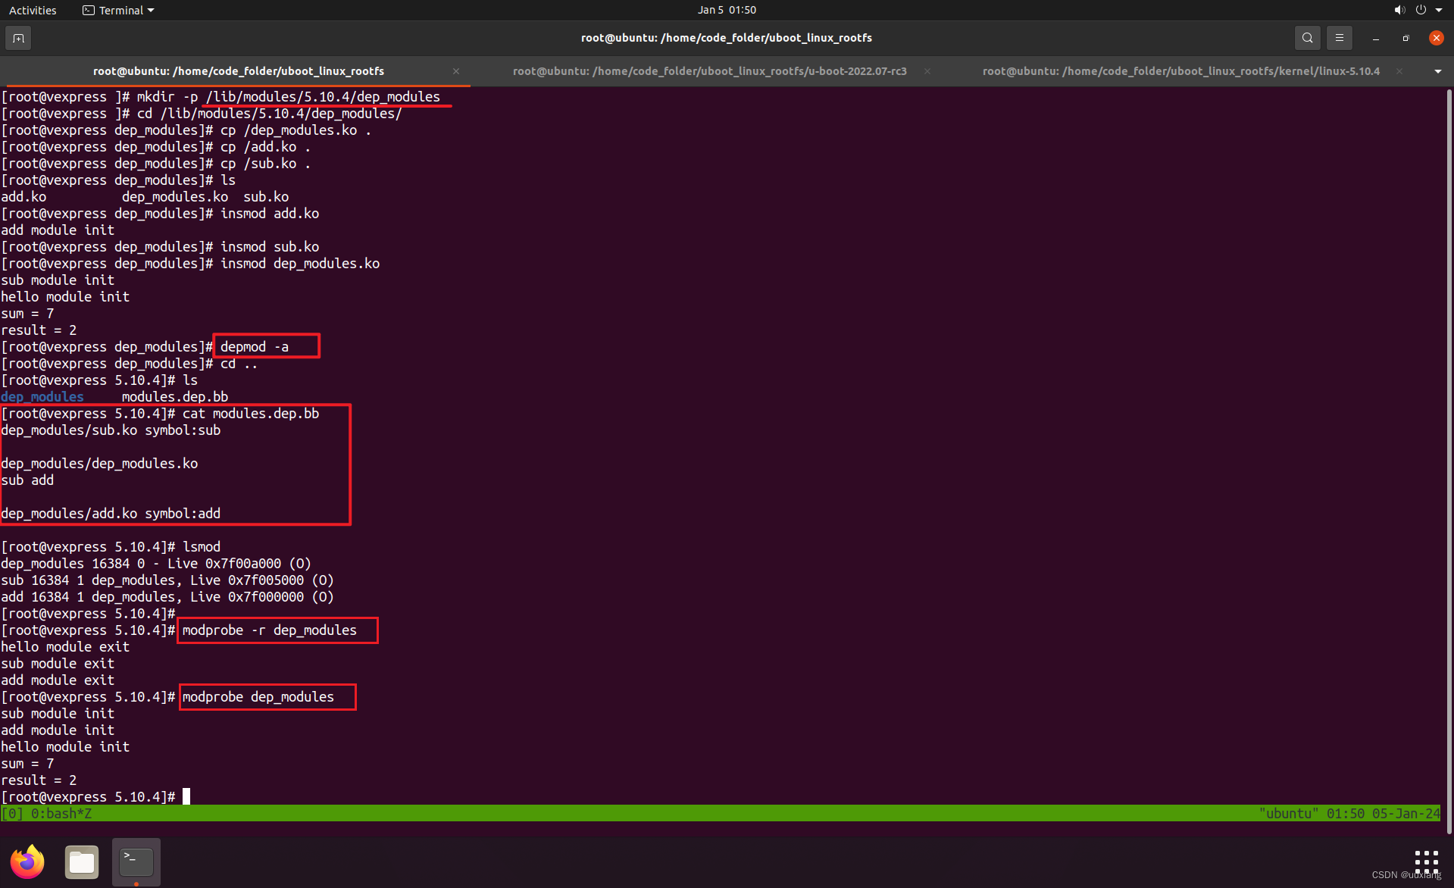The height and width of the screenshot is (888, 1454).
Task: Open the clock showing Jan 5 01:50
Action: click(x=727, y=10)
